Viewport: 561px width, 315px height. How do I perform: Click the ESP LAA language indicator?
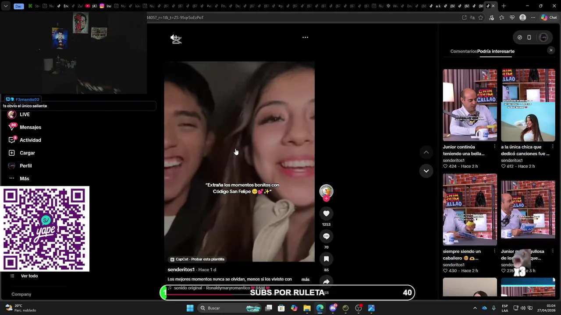505,308
